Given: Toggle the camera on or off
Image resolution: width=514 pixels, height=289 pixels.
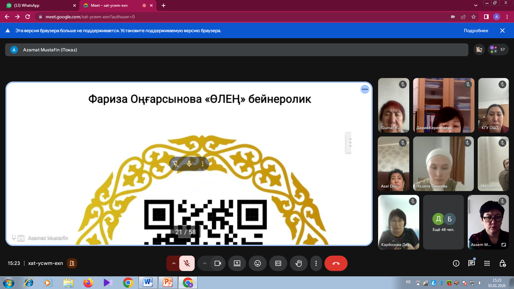Looking at the screenshot, I should (217, 263).
